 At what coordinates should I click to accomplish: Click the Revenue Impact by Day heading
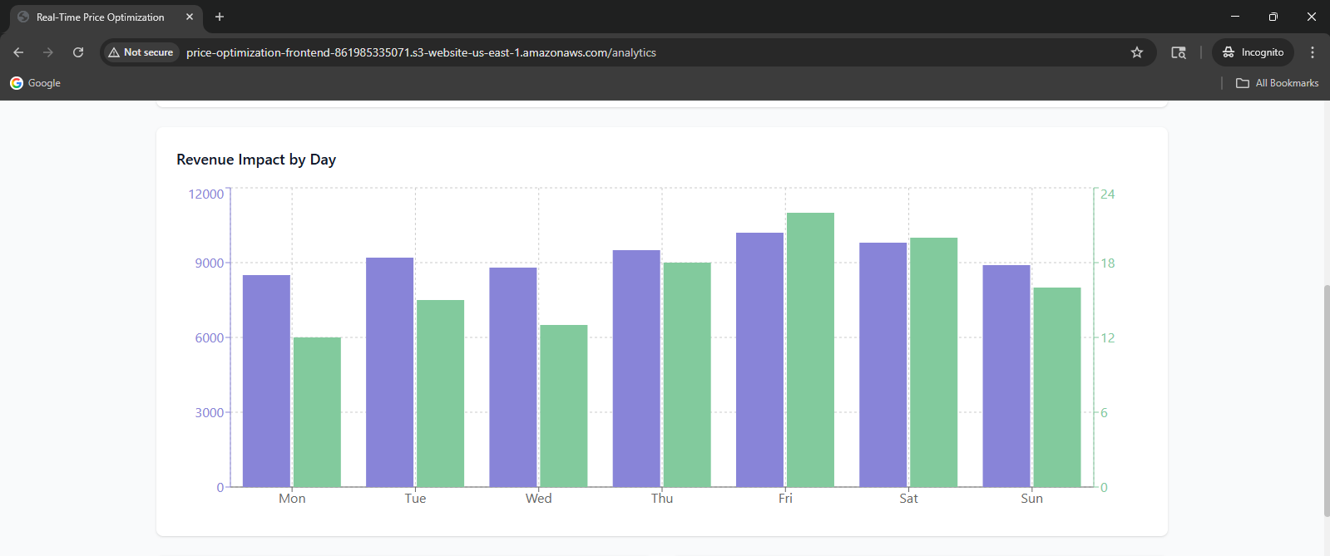[256, 160]
